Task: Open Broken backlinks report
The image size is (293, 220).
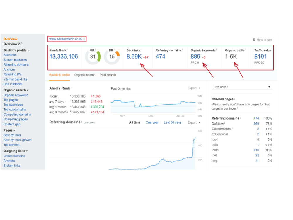Action: pos(15,60)
